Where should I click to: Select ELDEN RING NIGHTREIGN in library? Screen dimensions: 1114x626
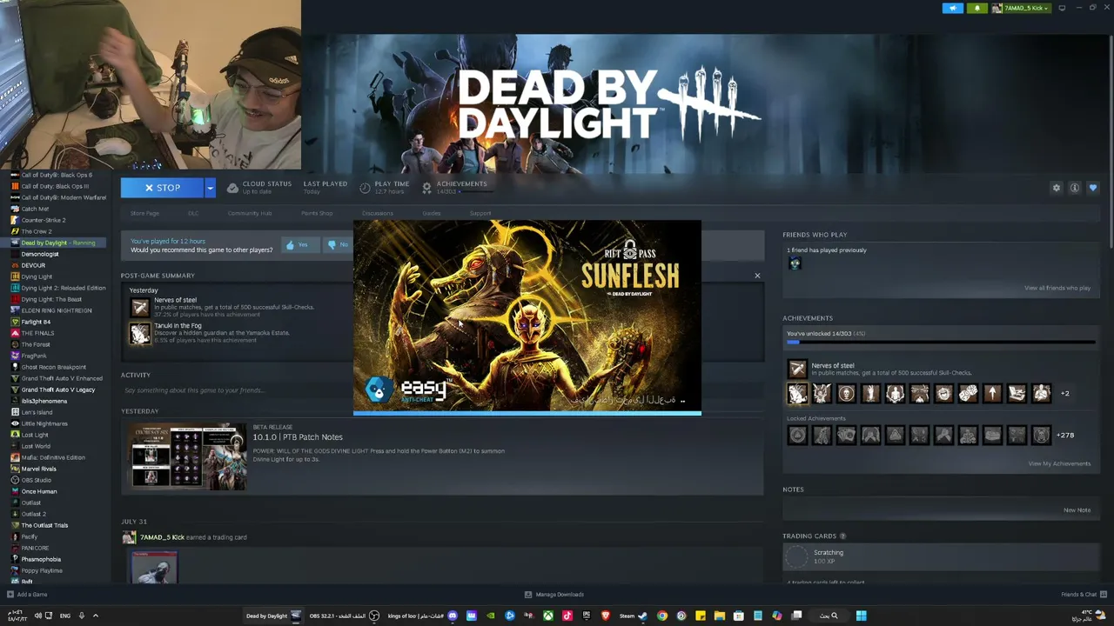[57, 310]
